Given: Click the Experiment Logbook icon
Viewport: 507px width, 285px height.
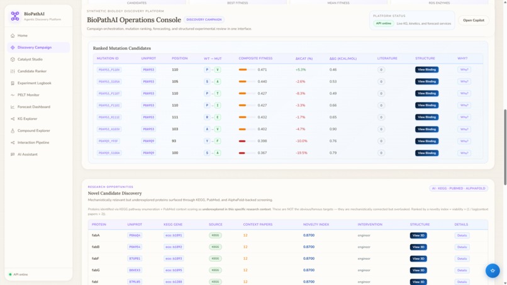Looking at the screenshot, I should click(13, 83).
